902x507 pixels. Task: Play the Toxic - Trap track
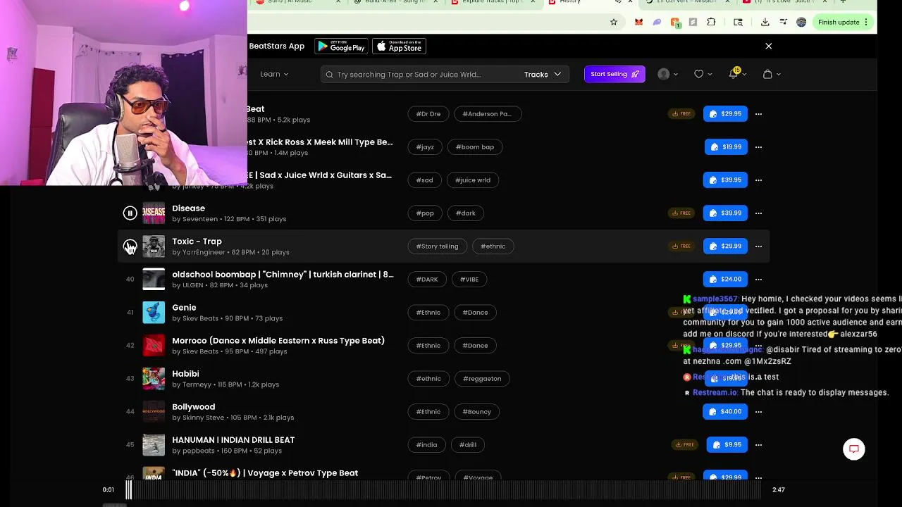pos(130,246)
